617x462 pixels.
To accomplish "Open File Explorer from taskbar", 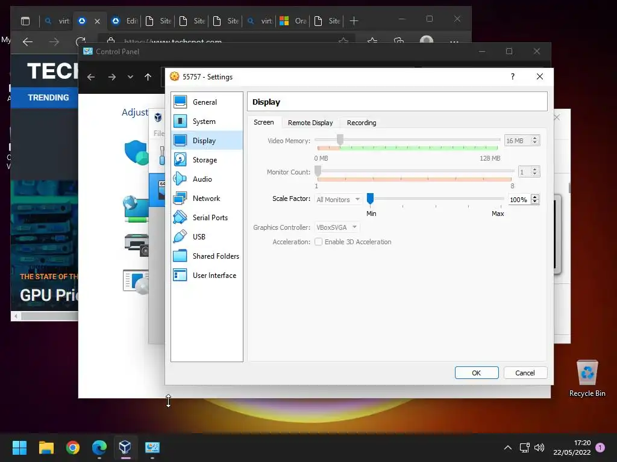I will point(46,447).
